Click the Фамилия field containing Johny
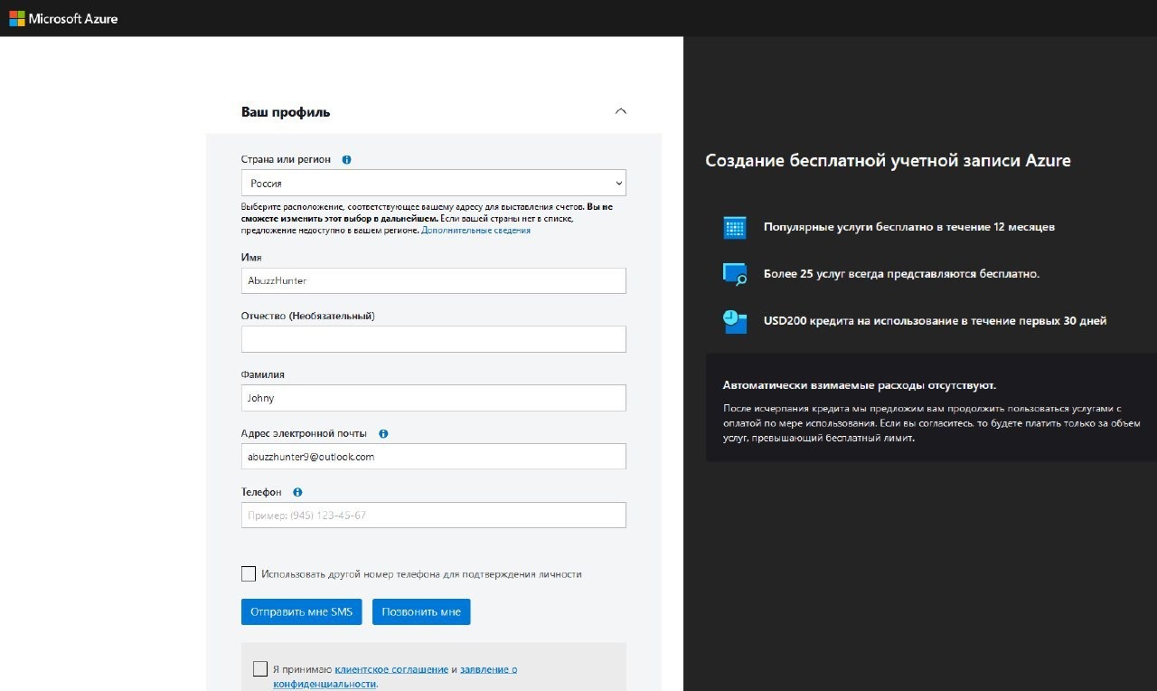The image size is (1157, 691). pos(433,398)
